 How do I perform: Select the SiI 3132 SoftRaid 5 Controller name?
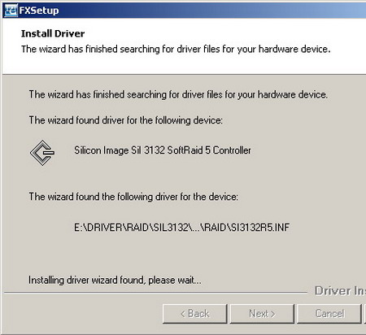[x=163, y=150]
